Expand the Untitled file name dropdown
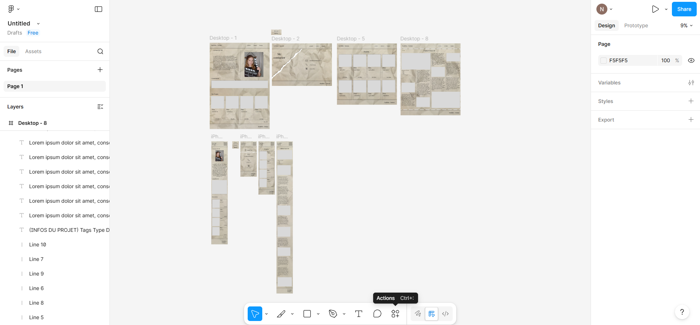The height and width of the screenshot is (325, 700). coord(38,24)
